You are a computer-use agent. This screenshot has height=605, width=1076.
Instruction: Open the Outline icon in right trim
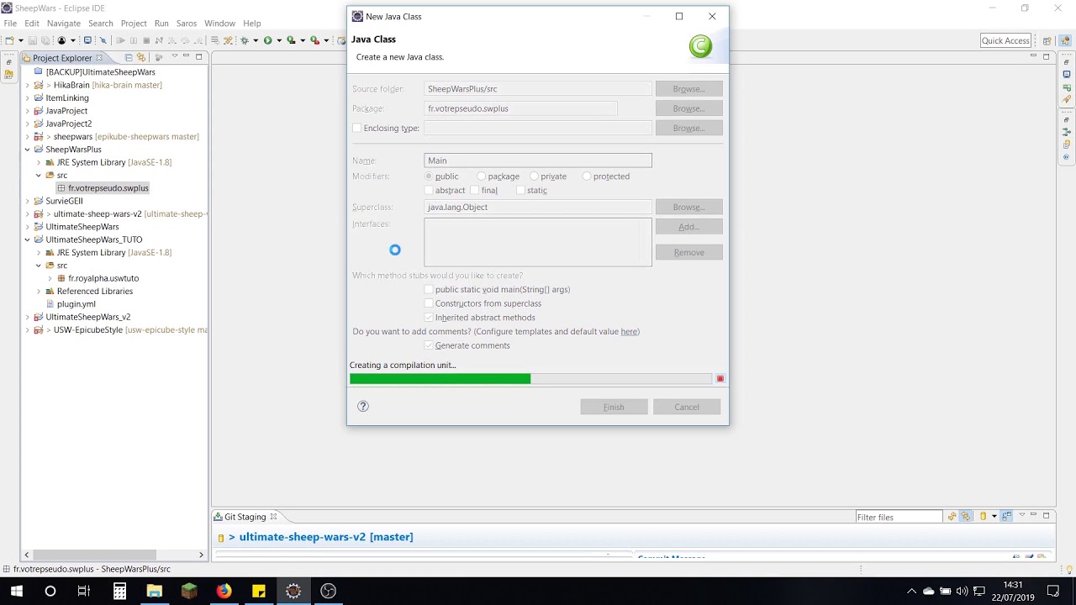[1067, 132]
